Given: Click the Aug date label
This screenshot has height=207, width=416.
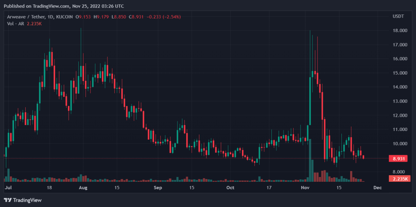Looking at the screenshot, I should click(83, 188).
